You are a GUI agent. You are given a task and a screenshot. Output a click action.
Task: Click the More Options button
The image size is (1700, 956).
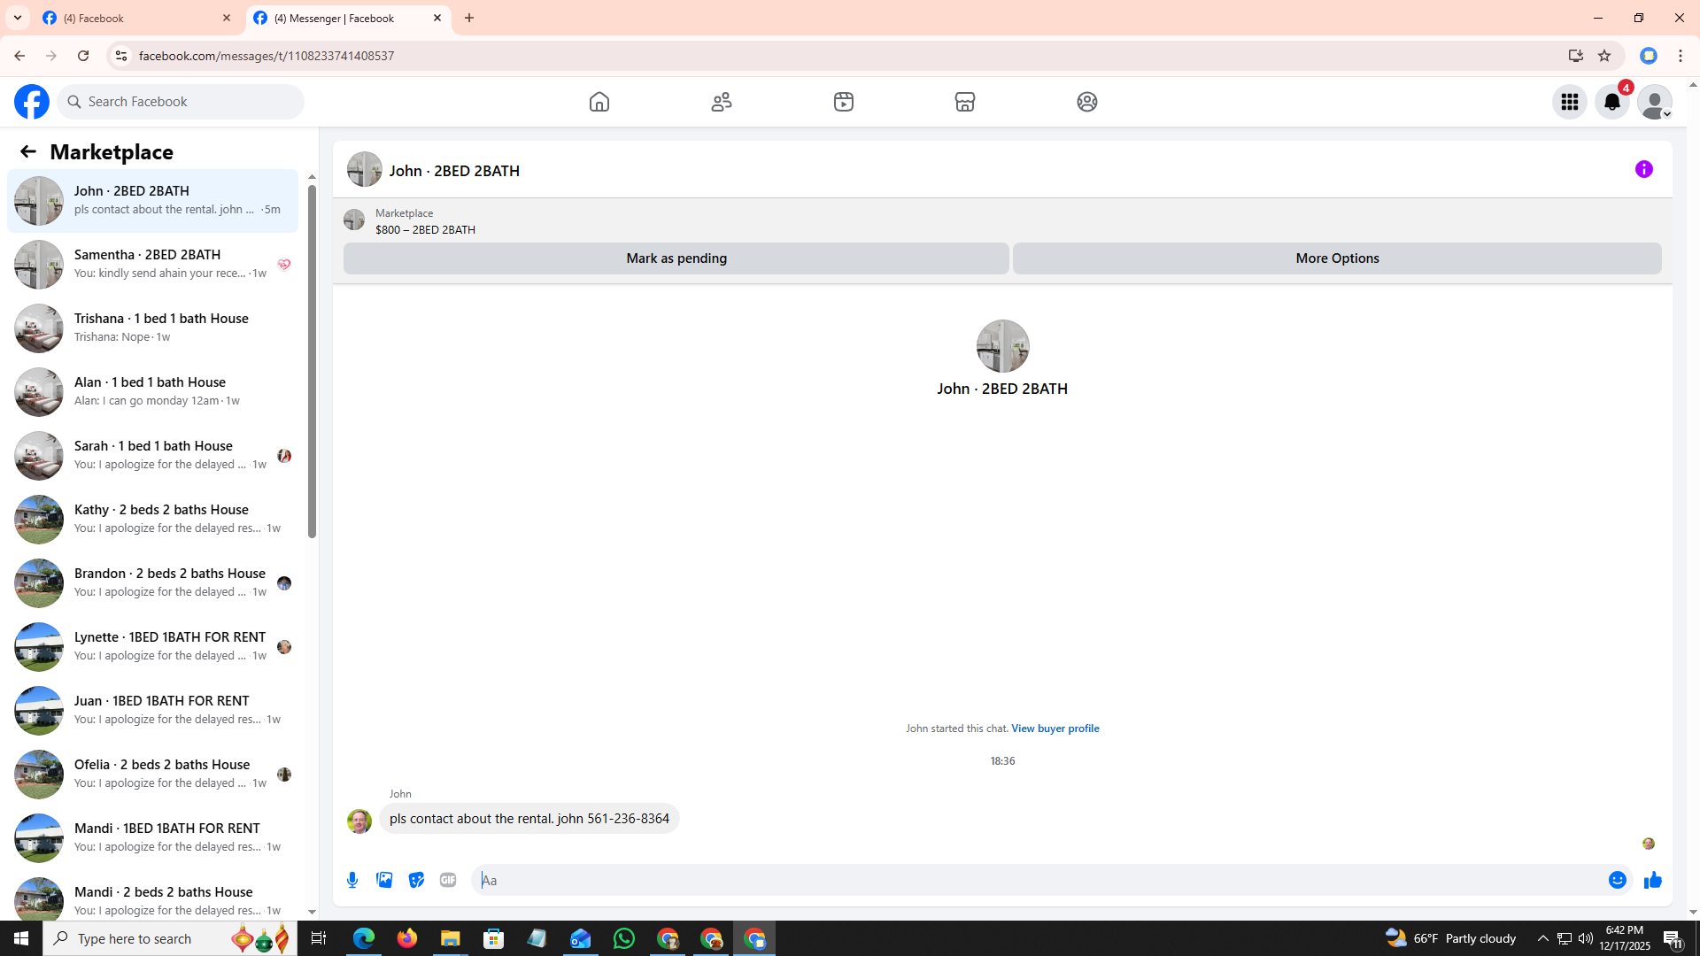pos(1336,258)
